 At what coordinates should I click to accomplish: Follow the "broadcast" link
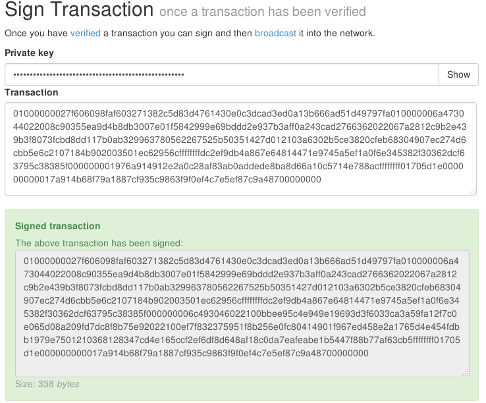point(275,33)
